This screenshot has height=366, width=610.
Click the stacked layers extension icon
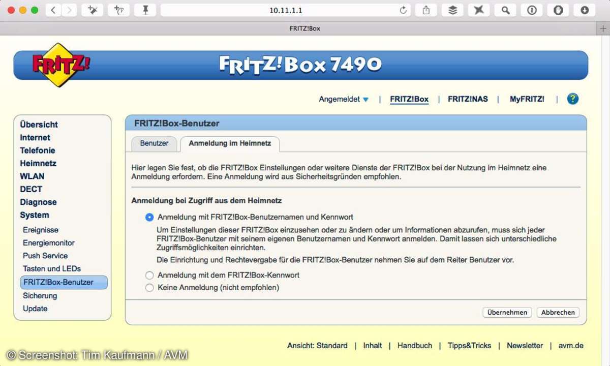pos(452,10)
